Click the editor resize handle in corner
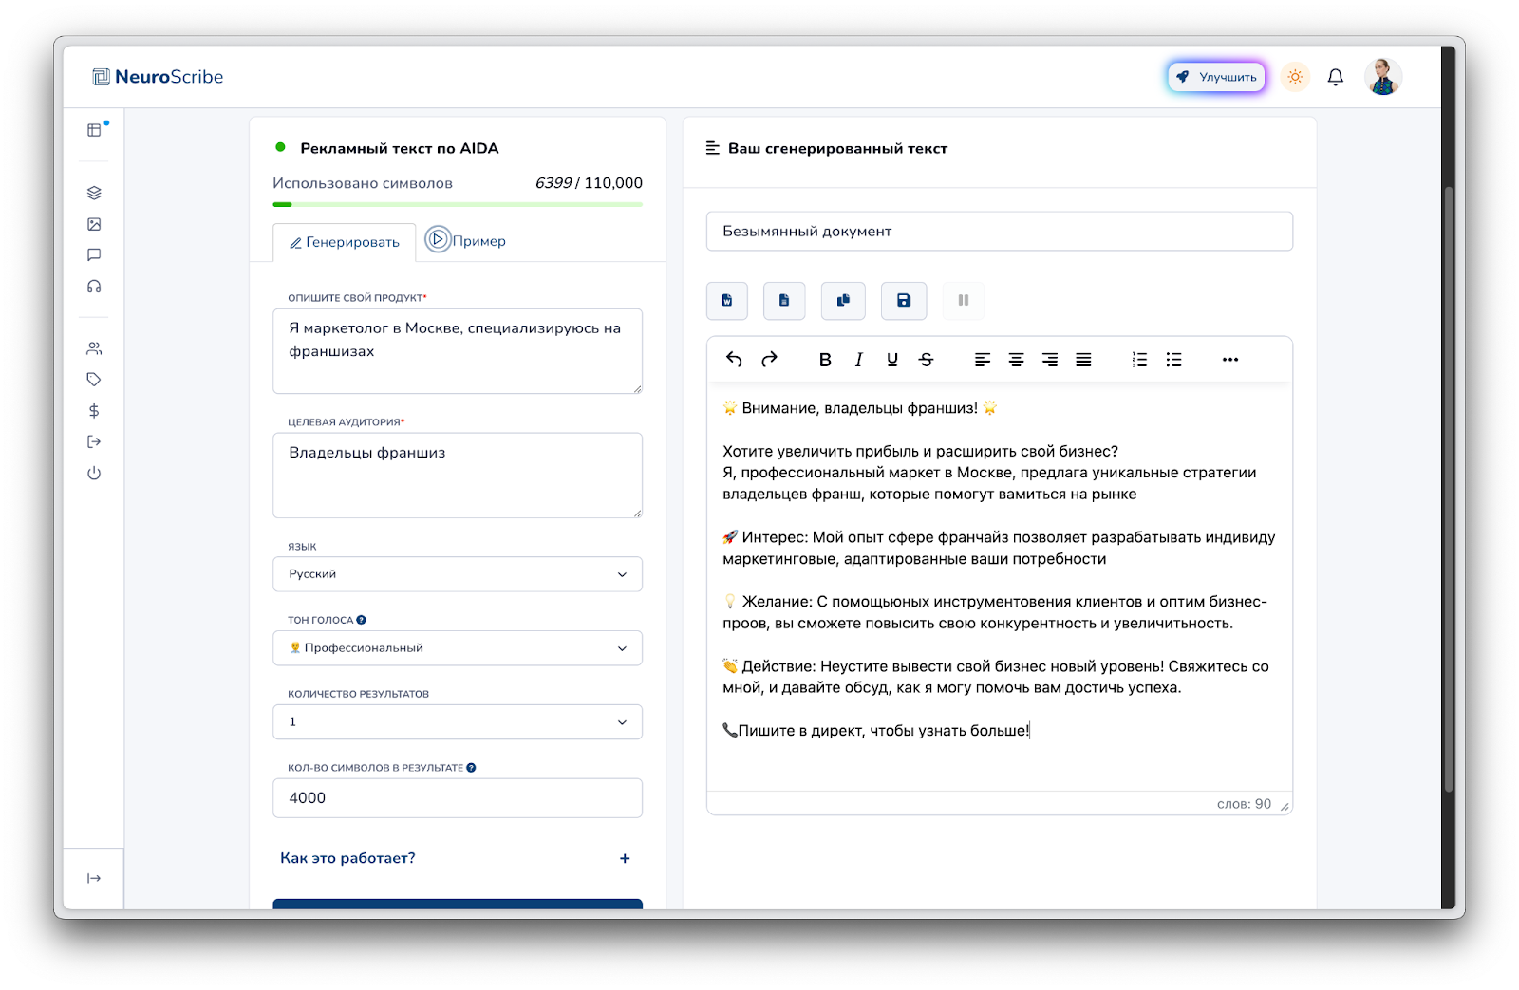The width and height of the screenshot is (1519, 990). click(1285, 807)
